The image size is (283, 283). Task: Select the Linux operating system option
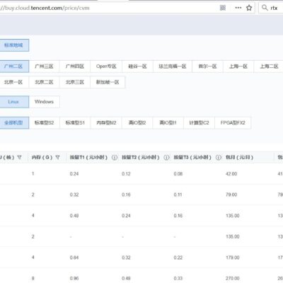(x=13, y=102)
